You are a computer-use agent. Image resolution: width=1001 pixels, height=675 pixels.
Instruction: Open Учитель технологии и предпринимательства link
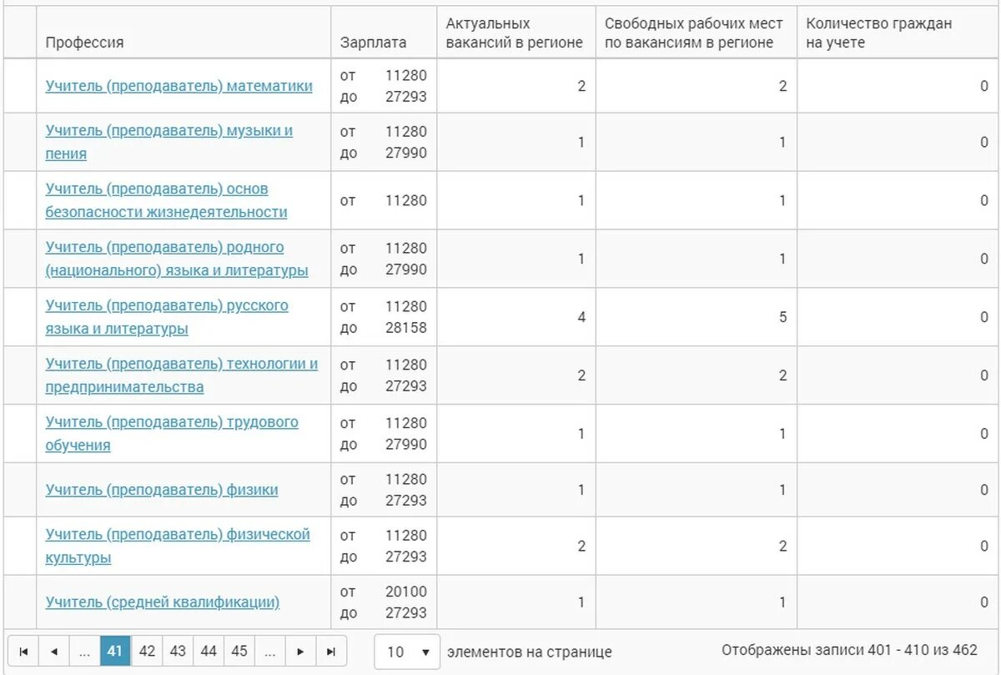[x=182, y=375]
